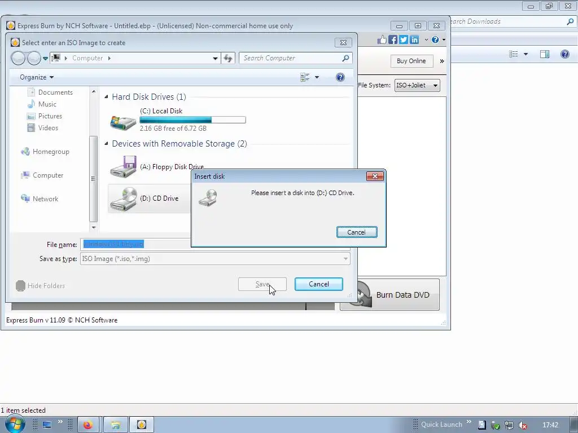
Task: Collapse Devices with Removable Storage group
Action: pos(107,144)
